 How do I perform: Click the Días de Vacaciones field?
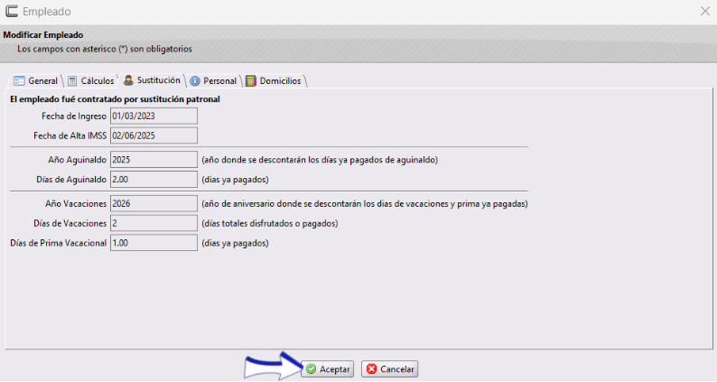tap(154, 223)
